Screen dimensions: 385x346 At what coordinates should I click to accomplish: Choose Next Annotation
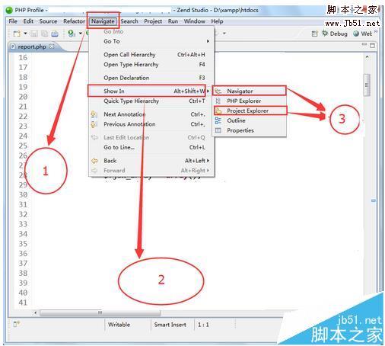click(151, 114)
